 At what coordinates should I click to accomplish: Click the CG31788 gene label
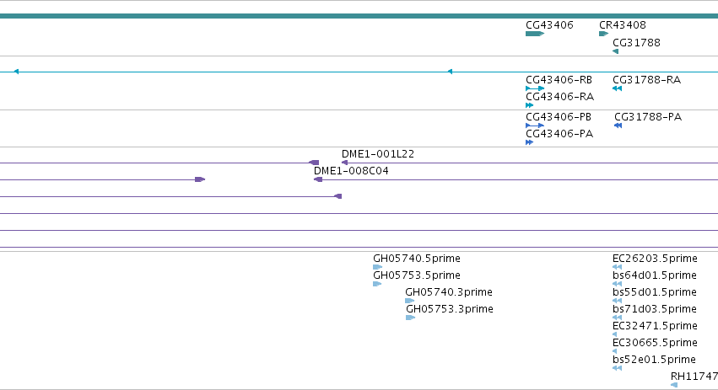[636, 42]
